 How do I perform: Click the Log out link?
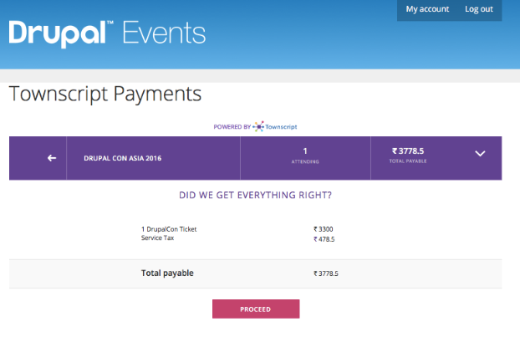tap(478, 9)
